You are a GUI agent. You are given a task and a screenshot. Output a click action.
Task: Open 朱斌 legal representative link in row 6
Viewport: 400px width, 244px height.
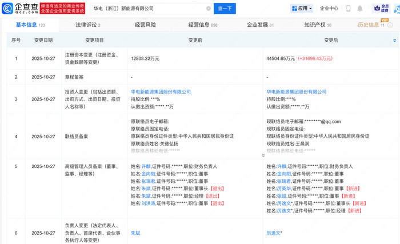click(x=135, y=233)
